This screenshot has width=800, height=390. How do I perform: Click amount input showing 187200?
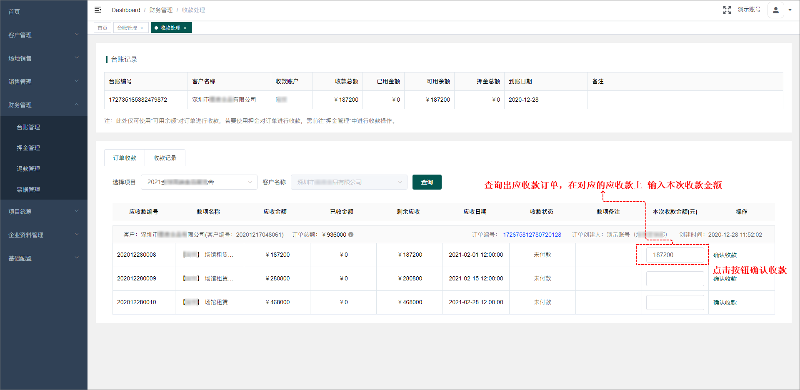(675, 255)
